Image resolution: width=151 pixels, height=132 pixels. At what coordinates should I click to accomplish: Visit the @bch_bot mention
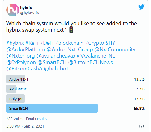(x=56, y=69)
